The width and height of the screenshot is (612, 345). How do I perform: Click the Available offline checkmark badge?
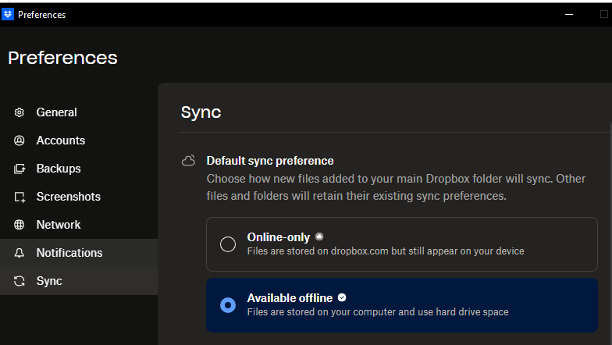pos(342,297)
